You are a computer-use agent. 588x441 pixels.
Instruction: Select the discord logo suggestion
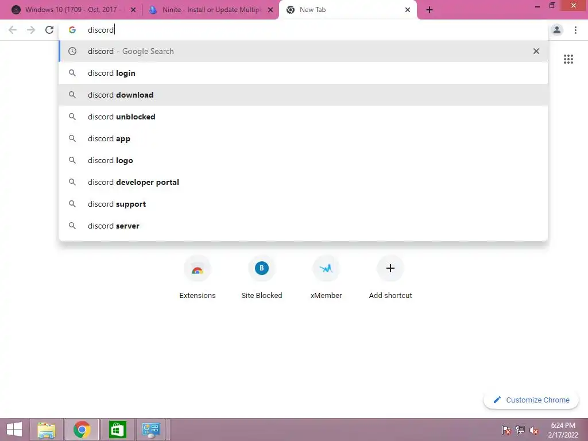(303, 160)
